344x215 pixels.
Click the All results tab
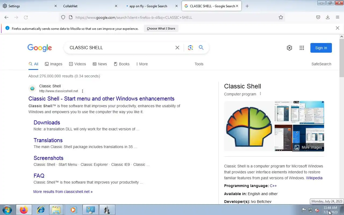(34, 64)
